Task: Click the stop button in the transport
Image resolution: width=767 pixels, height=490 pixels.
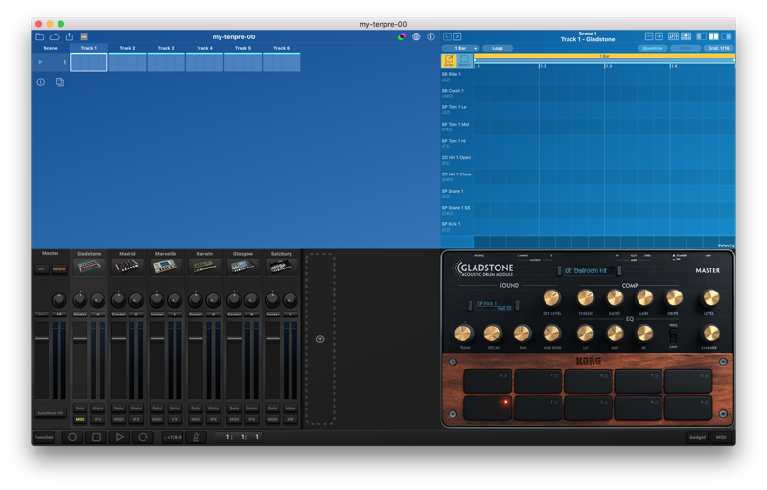Action: pyautogui.click(x=97, y=437)
